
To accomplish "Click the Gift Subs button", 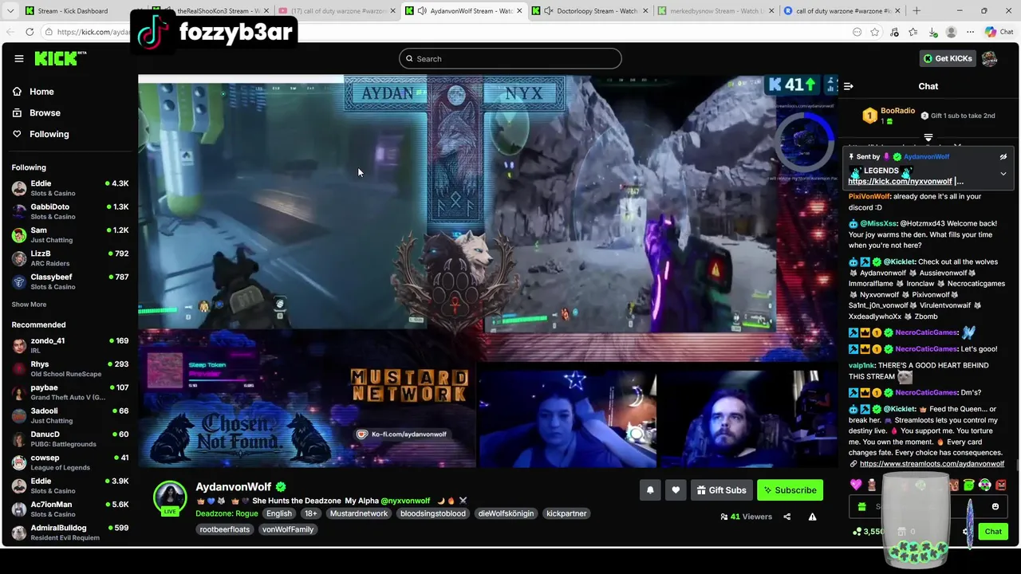I will [721, 490].
